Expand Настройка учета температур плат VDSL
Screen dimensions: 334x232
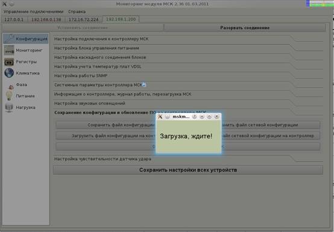(188, 67)
